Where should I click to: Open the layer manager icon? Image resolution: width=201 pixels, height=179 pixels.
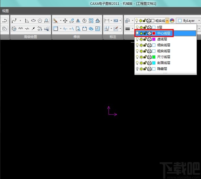click(x=128, y=21)
